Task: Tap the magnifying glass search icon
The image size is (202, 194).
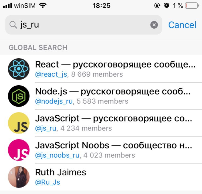Action: pyautogui.click(x=13, y=25)
